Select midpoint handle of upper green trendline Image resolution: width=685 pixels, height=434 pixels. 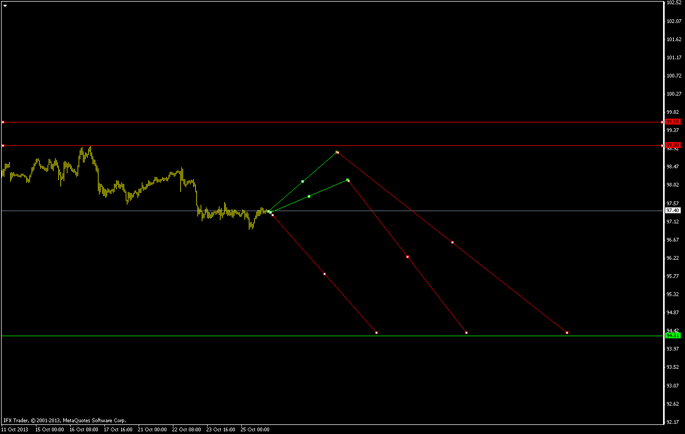tap(303, 182)
